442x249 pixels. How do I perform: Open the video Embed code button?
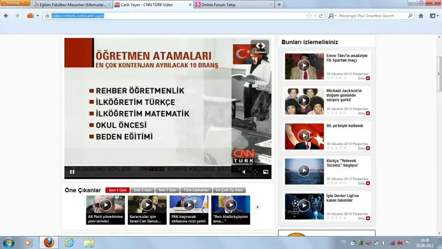coord(260,48)
